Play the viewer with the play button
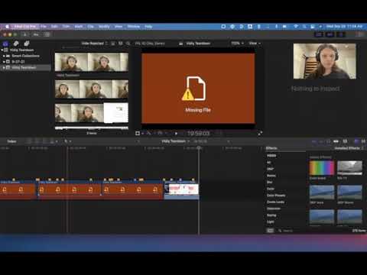The image size is (367, 275). click(176, 133)
